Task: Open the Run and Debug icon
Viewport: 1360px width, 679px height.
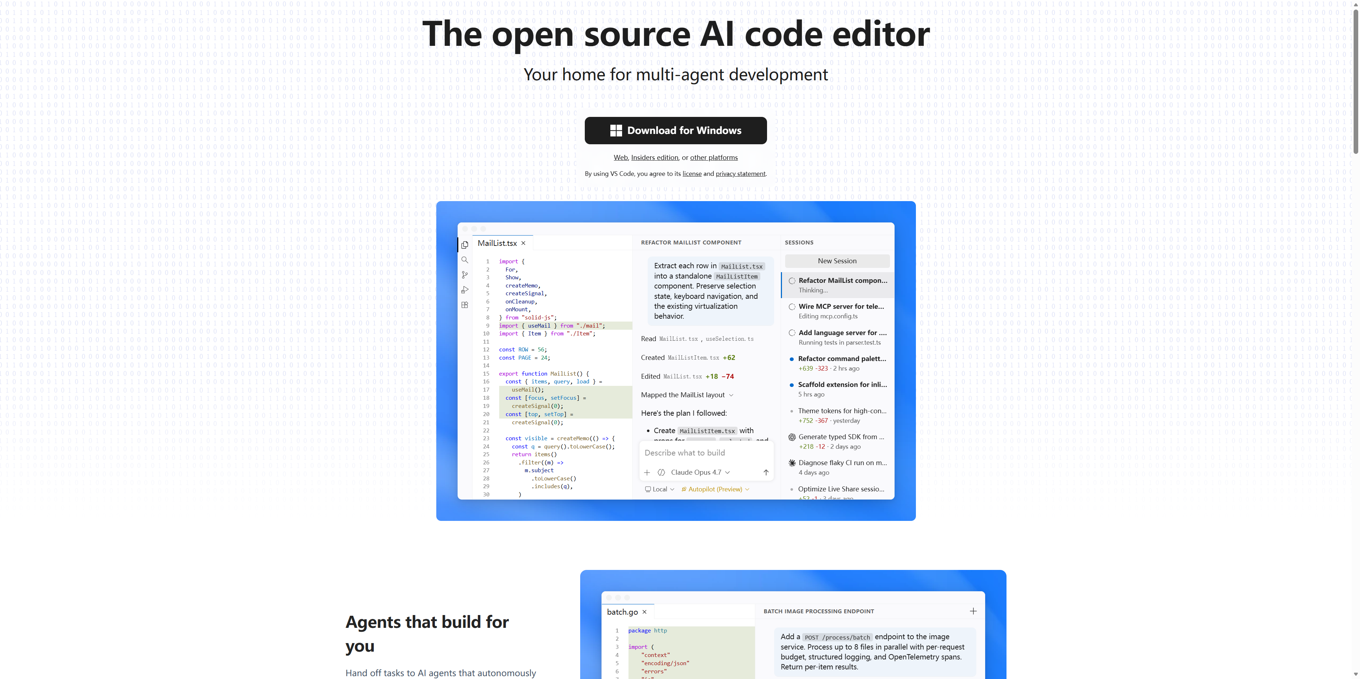Action: coord(465,290)
